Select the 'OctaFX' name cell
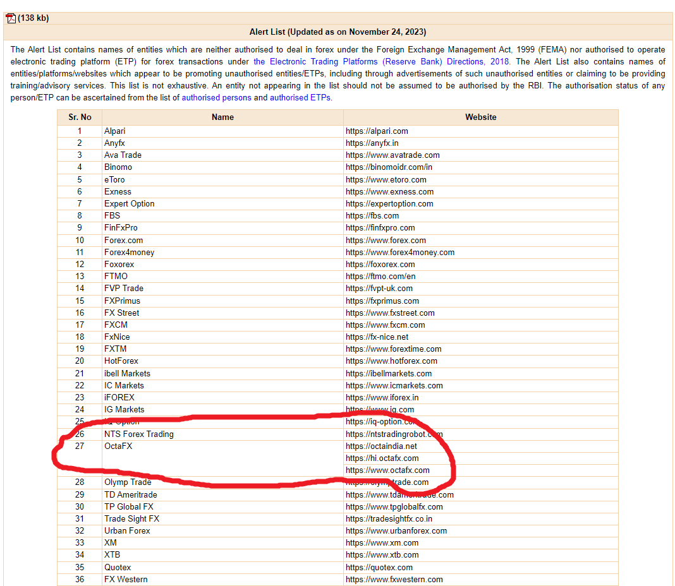Screen dimensions: 675x586 click(x=222, y=458)
